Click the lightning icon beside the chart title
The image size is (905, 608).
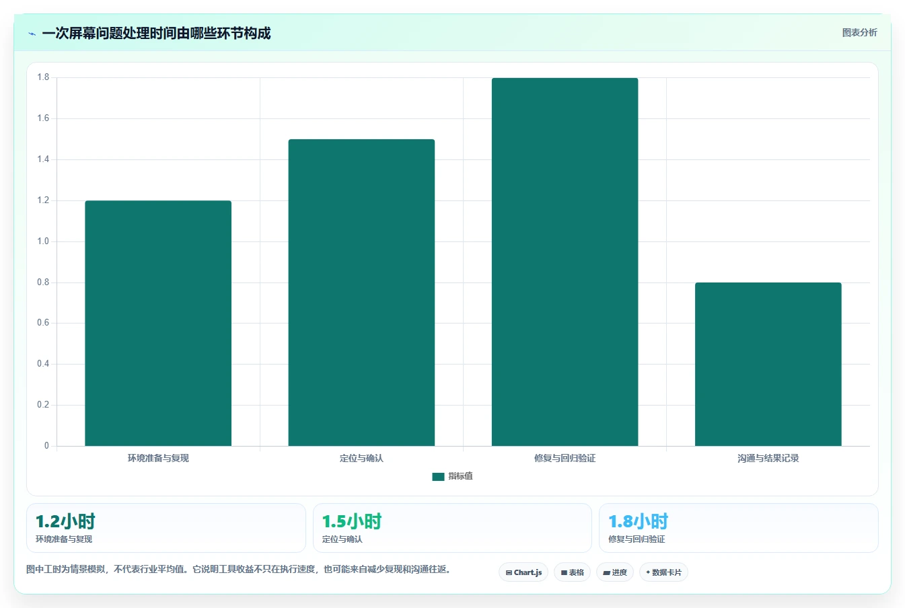pos(32,34)
